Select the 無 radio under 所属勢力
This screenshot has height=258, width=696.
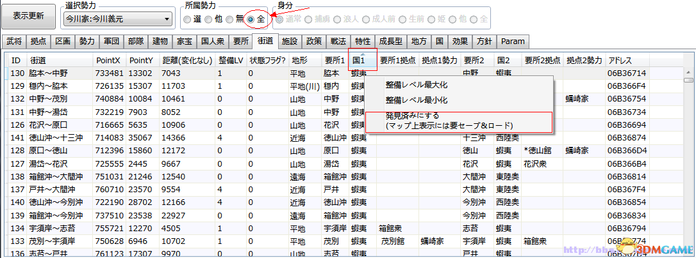click(x=229, y=19)
